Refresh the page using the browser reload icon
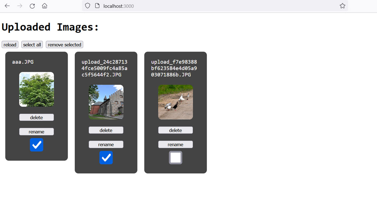 32,6
